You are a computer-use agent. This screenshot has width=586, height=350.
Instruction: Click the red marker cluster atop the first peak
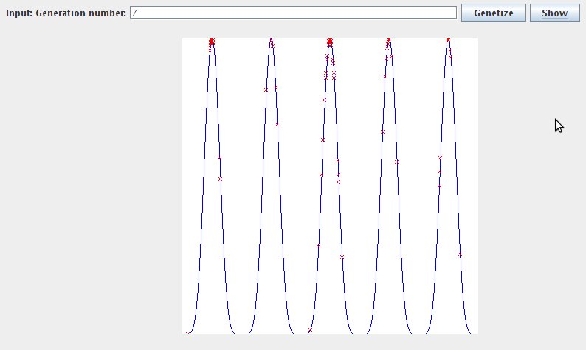[x=212, y=42]
